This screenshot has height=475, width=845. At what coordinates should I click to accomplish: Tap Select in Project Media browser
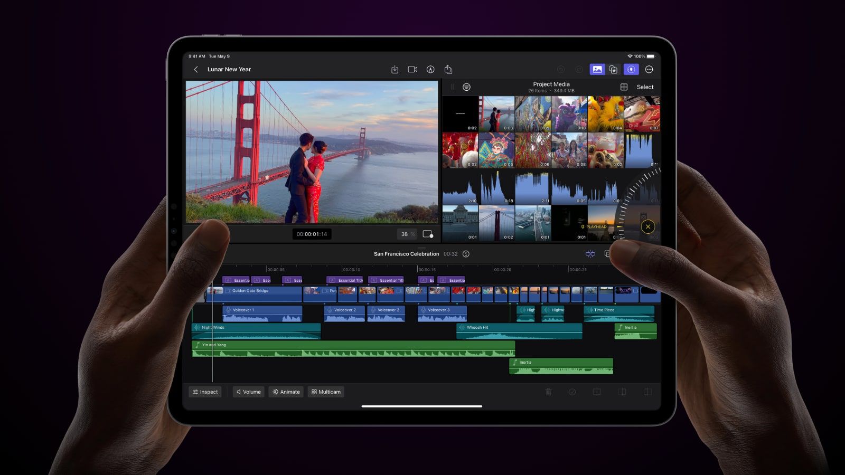pos(645,87)
